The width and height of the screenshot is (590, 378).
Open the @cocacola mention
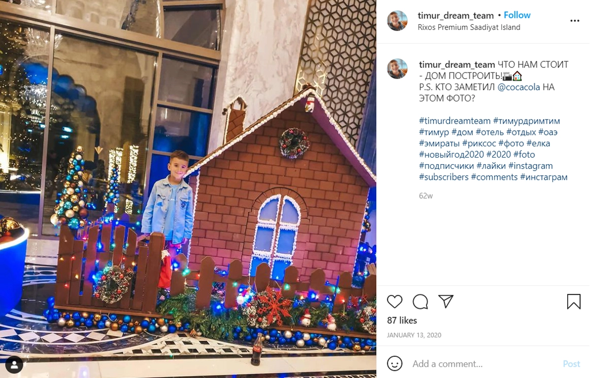tap(518, 87)
